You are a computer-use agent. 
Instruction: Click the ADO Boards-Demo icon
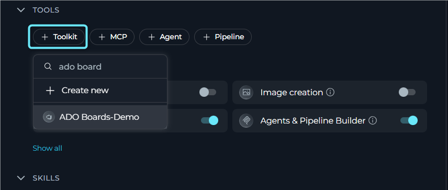49,117
